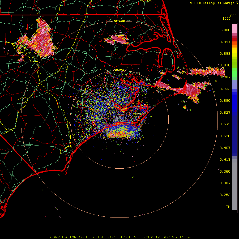
Task: Select the 0.840 scale value
Action: (225, 65)
